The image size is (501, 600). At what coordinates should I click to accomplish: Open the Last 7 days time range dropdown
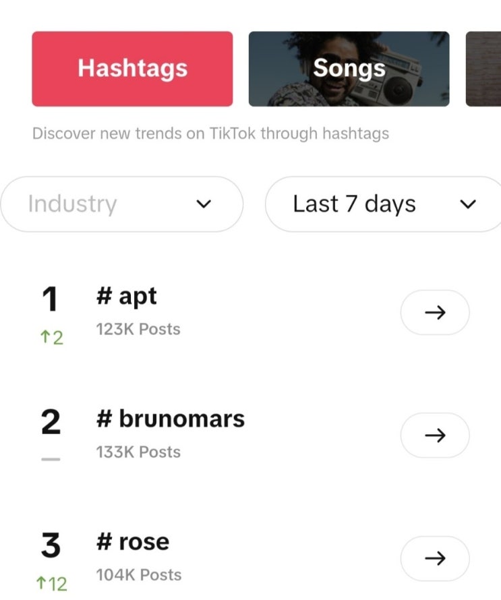pyautogui.click(x=383, y=204)
